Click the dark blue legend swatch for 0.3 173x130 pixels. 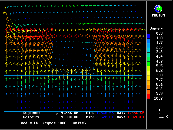tap(148, 36)
